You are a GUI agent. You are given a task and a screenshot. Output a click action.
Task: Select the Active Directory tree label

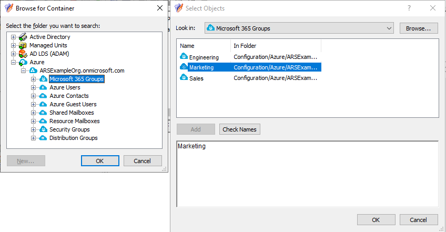point(50,37)
